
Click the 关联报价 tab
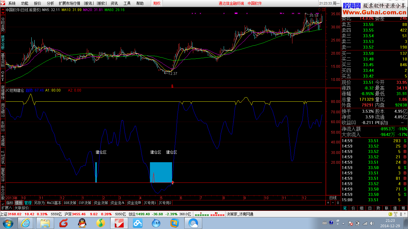(x=22, y=208)
